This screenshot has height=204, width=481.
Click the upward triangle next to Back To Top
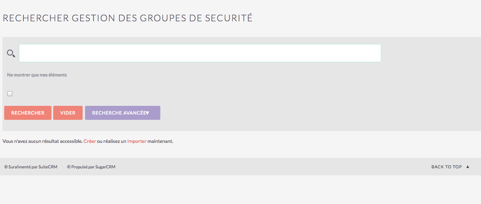[x=468, y=167]
